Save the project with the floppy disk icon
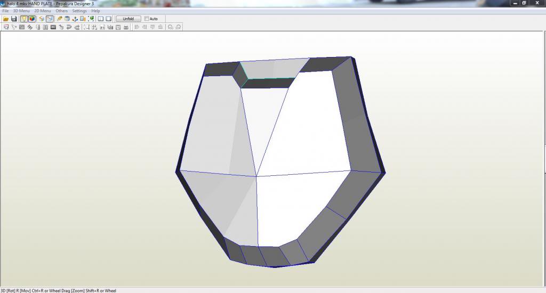The width and height of the screenshot is (546, 293). 14,19
